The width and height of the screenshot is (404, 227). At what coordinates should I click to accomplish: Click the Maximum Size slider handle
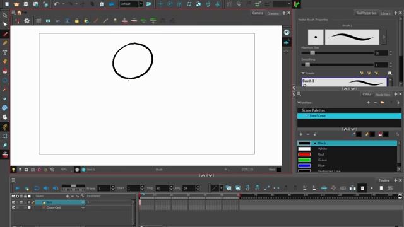312,53
